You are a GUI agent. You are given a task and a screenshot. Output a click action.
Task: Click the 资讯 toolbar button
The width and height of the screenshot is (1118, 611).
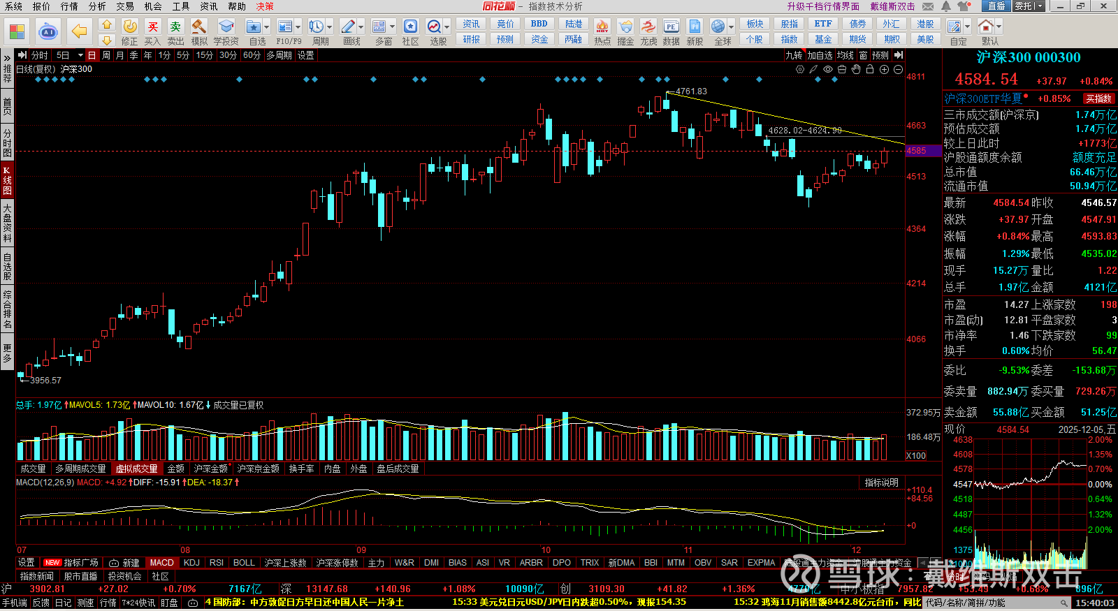click(472, 24)
